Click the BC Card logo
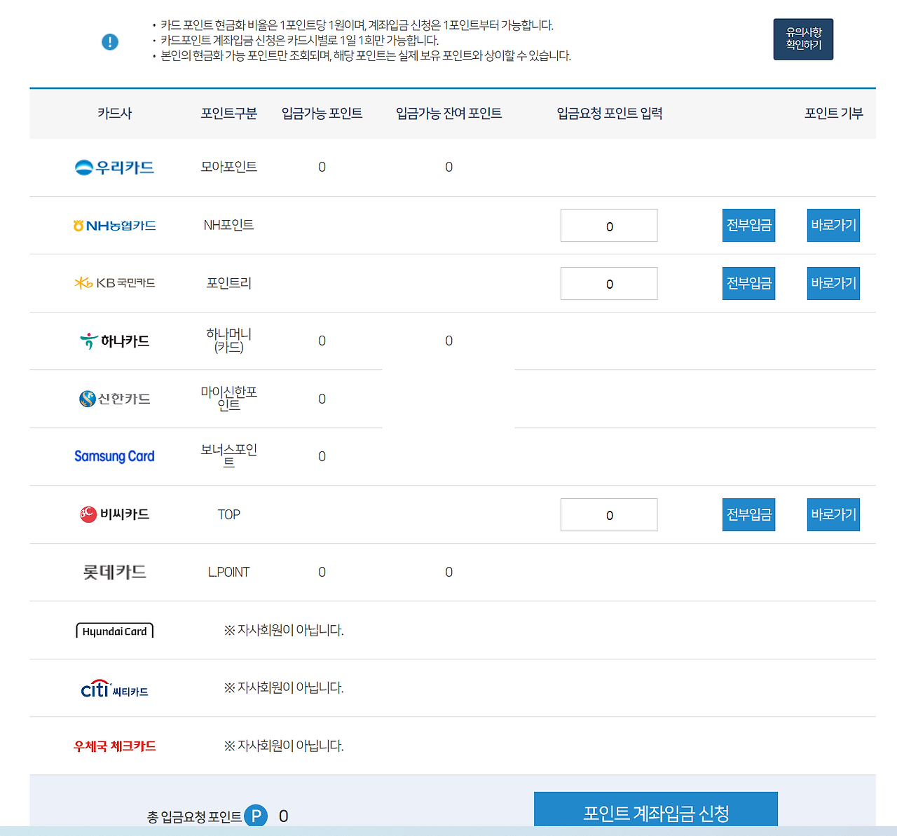897x836 pixels. click(x=114, y=514)
